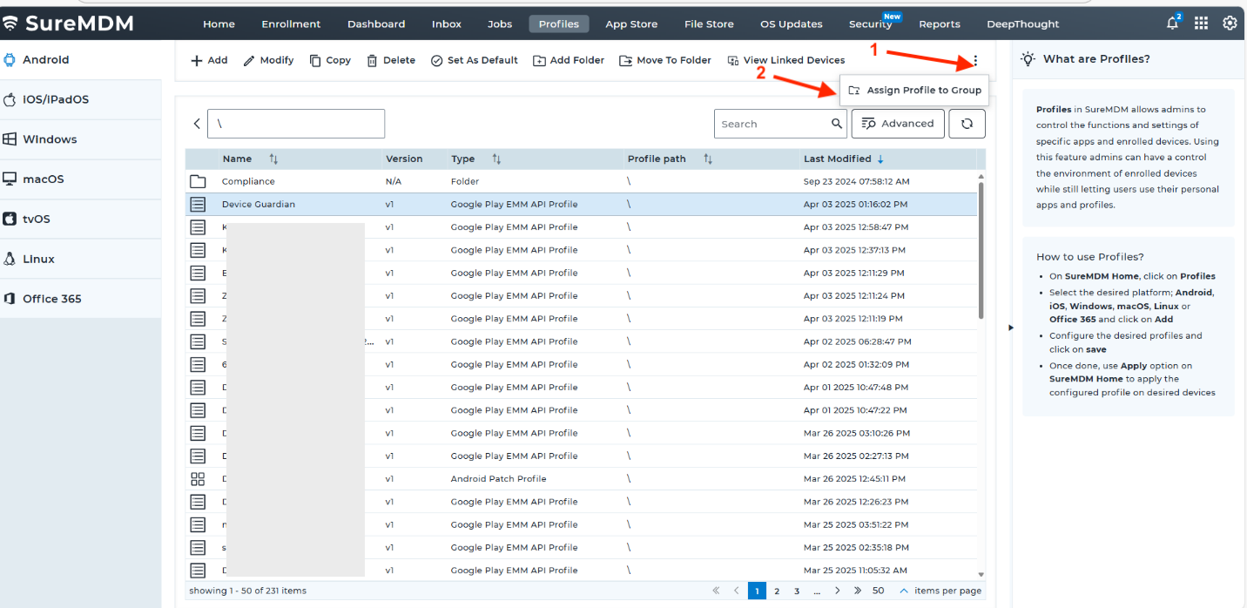Image resolution: width=1247 pixels, height=608 pixels.
Task: Select the Android Patch Profile row icon
Action: point(198,479)
